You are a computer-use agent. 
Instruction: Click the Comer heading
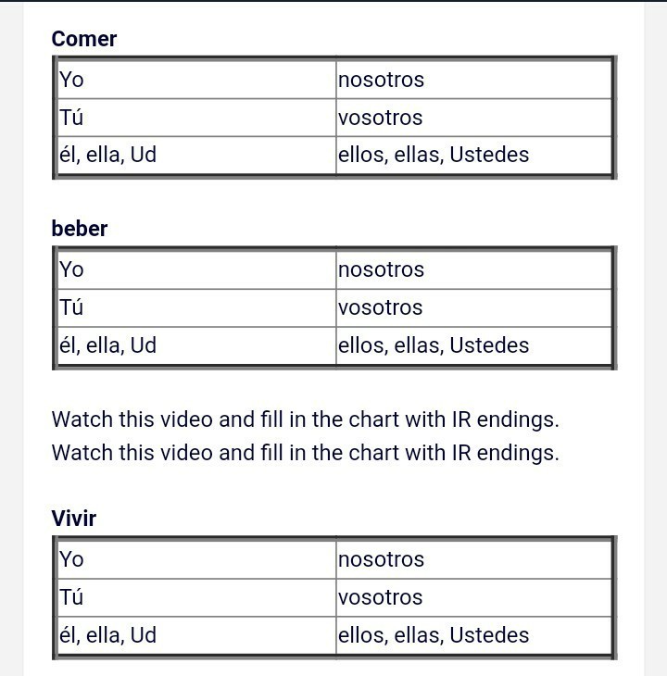click(x=84, y=39)
